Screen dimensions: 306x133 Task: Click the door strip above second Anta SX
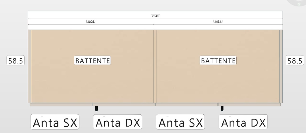click(186, 104)
